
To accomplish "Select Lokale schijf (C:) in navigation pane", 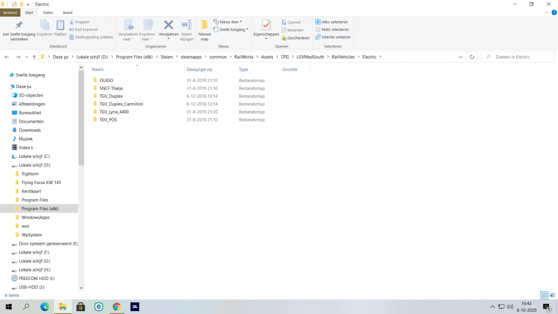I will (34, 156).
